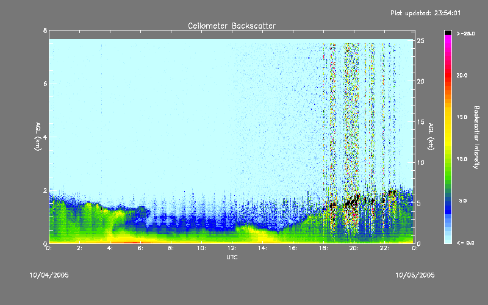The image size is (488, 305).
Task: Click the '25' kft tick on right axis
Action: pos(421,41)
